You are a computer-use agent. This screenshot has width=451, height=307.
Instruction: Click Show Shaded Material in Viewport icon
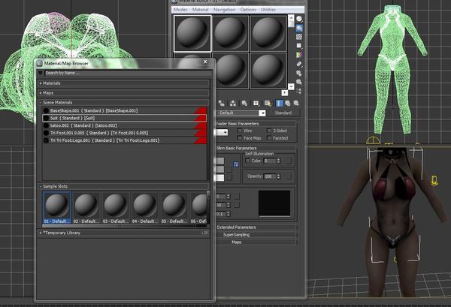268,103
